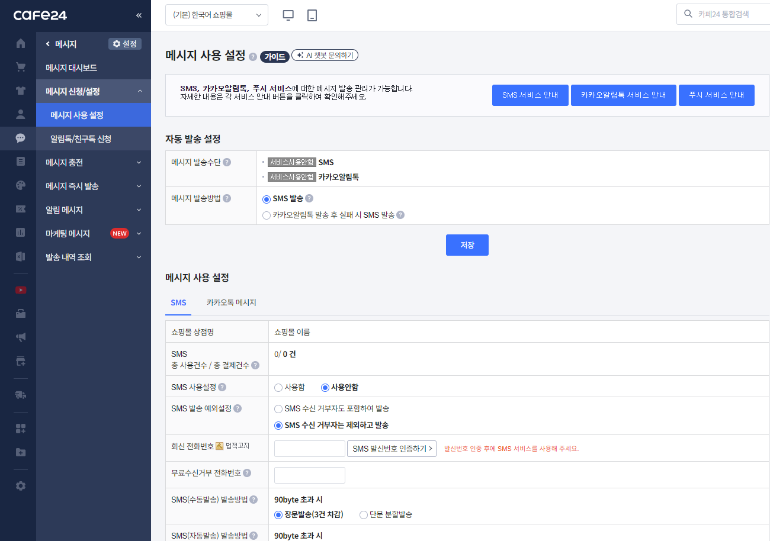The image size is (770, 541).
Task: Select 단문 분할발송 option
Action: click(x=364, y=515)
